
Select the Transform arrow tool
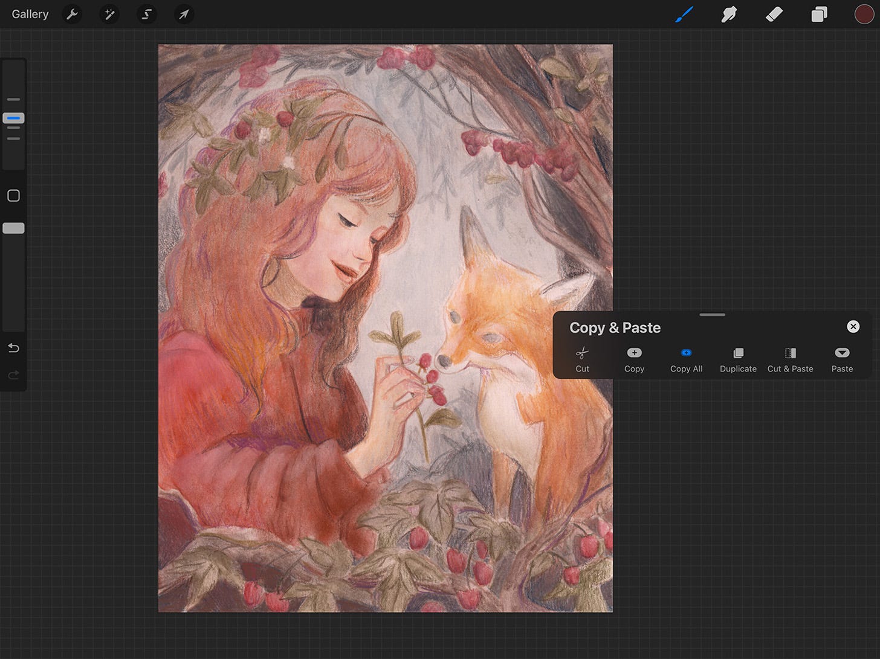pos(184,14)
